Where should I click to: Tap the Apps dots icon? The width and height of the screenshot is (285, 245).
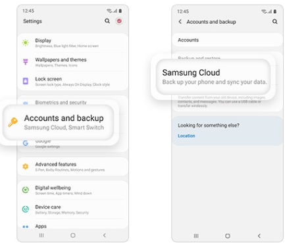pyautogui.click(x=26, y=227)
